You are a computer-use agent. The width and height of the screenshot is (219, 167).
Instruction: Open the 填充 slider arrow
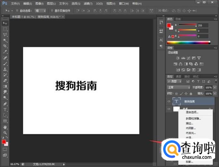pos(215,94)
